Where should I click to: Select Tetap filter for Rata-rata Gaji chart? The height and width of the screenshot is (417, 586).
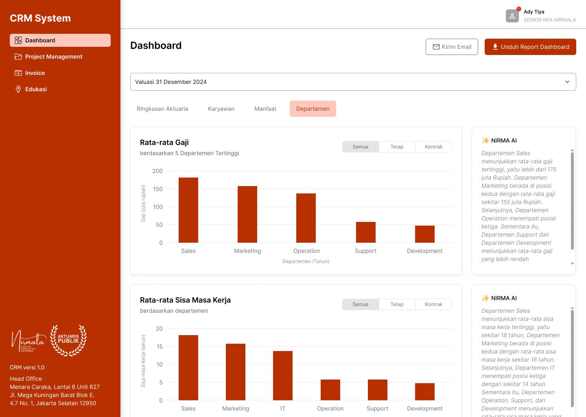[397, 147]
